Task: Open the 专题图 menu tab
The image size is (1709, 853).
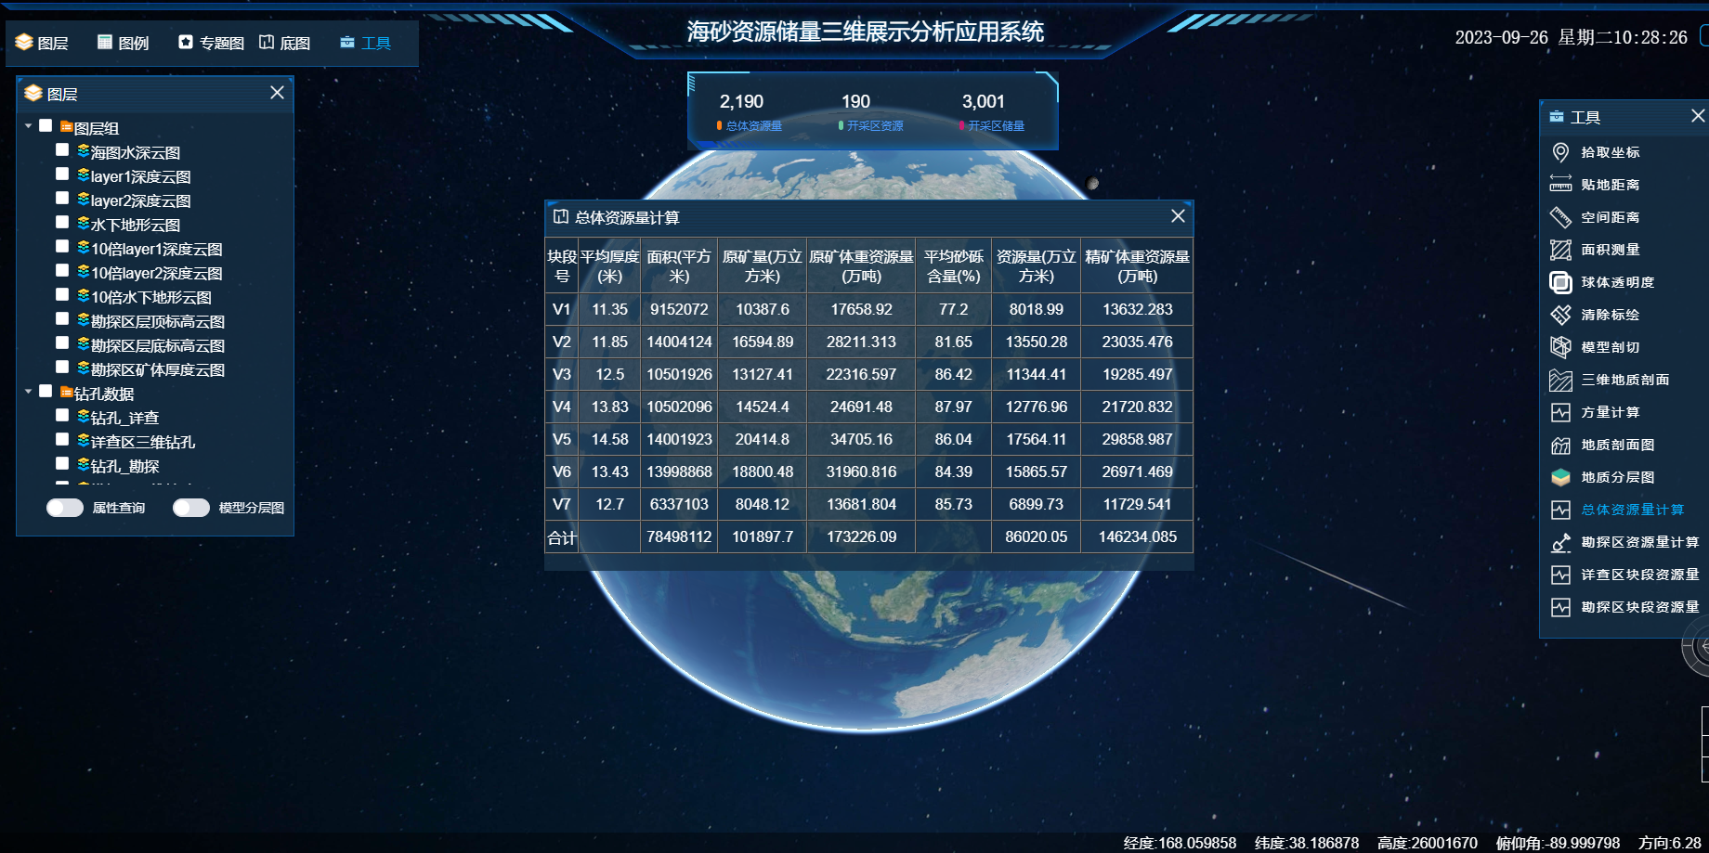Action: tap(211, 43)
